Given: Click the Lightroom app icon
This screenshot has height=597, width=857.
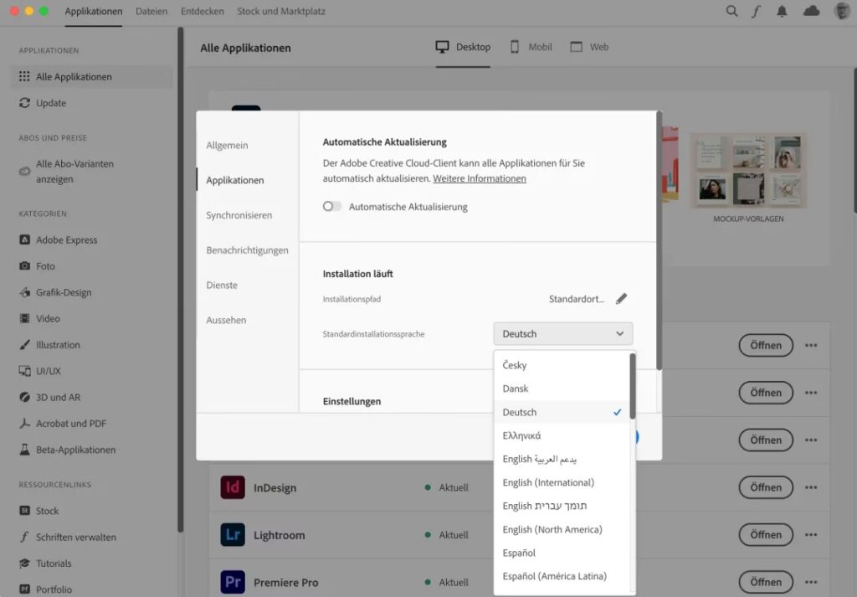Looking at the screenshot, I should click(x=233, y=535).
